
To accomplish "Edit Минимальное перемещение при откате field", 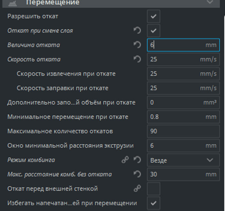I will (x=183, y=117).
